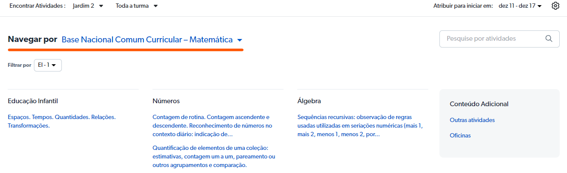This screenshot has width=567, height=173.
Task: Expand the Base Nacional Comum Curricular selector
Action: (152, 40)
